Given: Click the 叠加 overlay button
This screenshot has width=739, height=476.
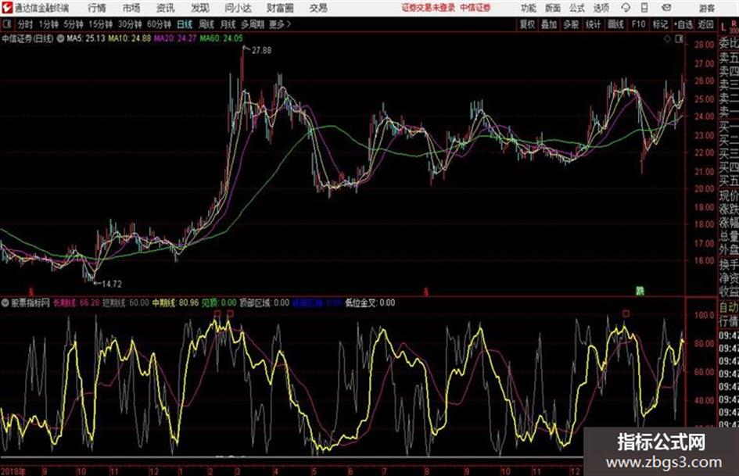Looking at the screenshot, I should coord(549,24).
